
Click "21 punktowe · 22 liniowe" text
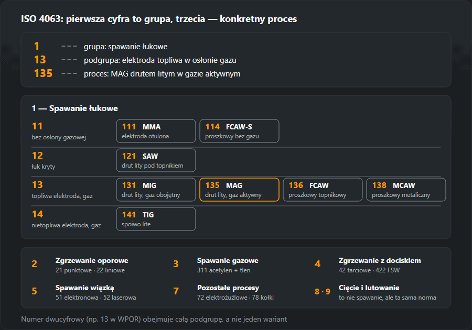[x=90, y=270]
